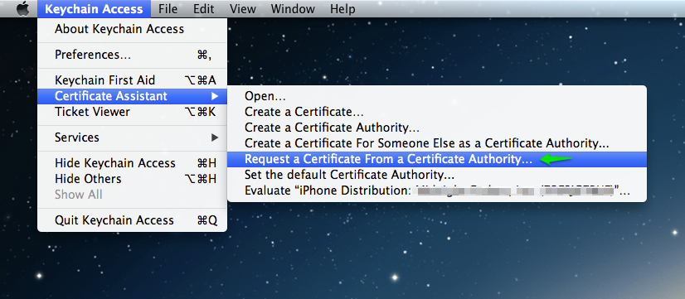Viewport: 685px width, 299px height.
Task: Quit Keychain Access from the menu
Action: 133,220
